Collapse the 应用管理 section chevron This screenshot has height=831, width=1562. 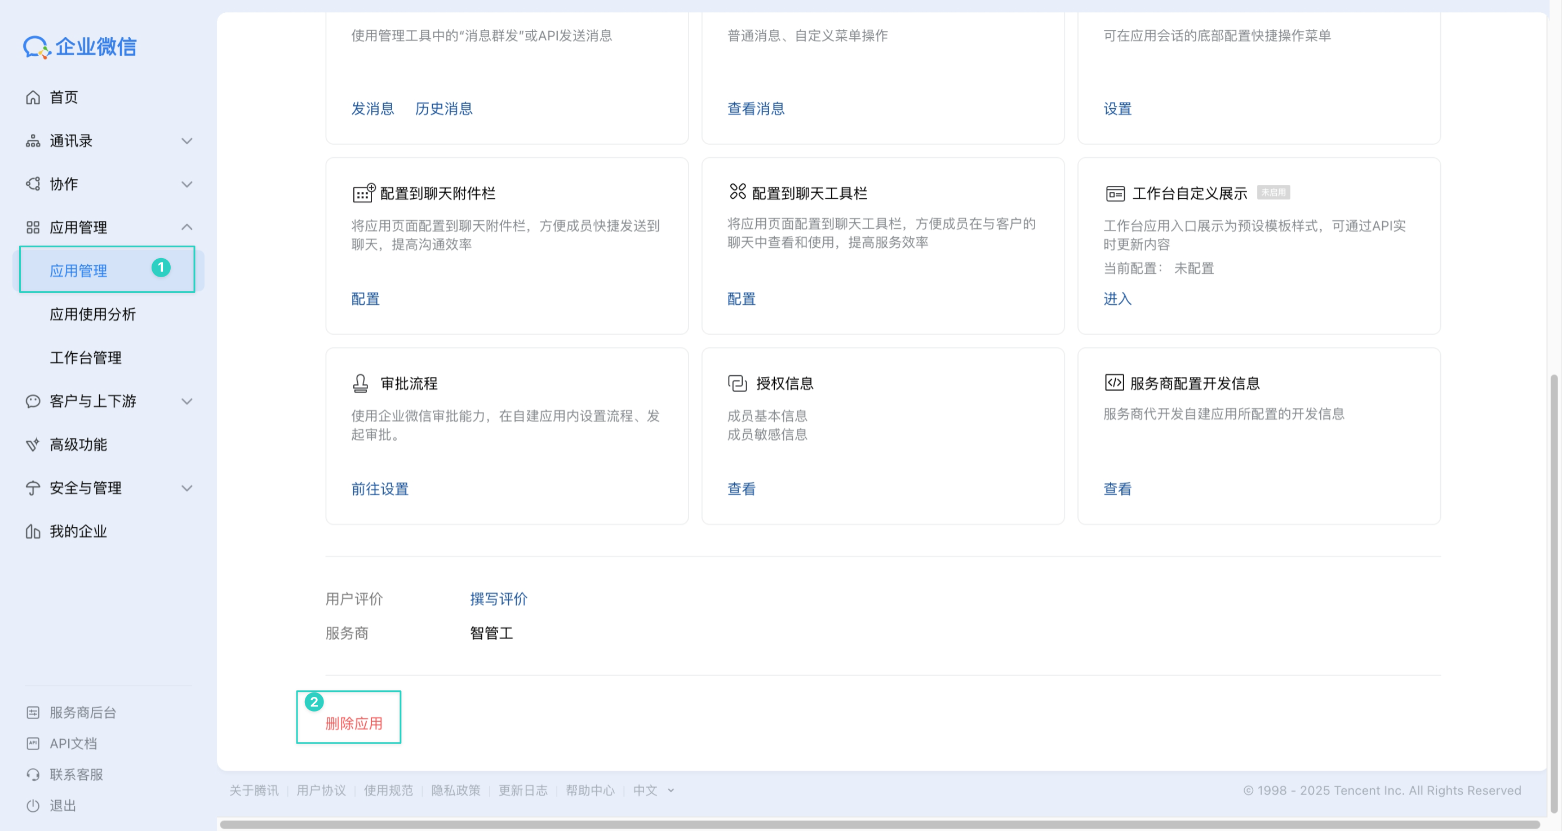[187, 227]
